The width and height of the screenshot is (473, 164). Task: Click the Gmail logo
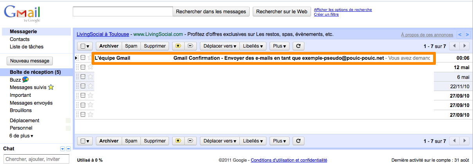22,14
